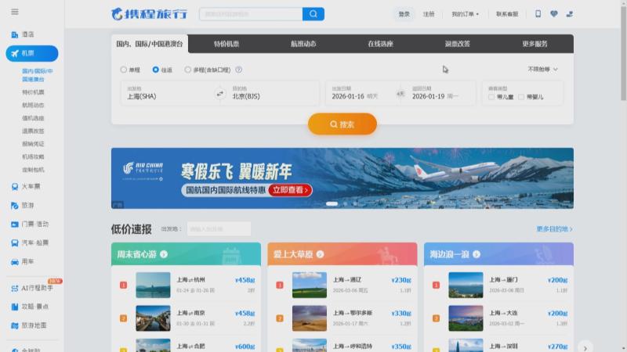Image resolution: width=627 pixels, height=352 pixels.
Task: Swap departure and destination cities
Action: point(220,94)
